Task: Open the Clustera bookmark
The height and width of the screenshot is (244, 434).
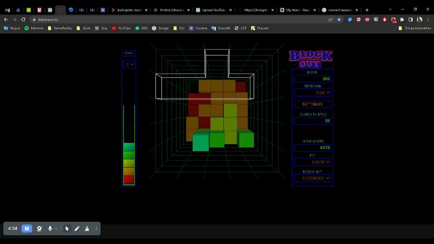Action: click(198, 28)
